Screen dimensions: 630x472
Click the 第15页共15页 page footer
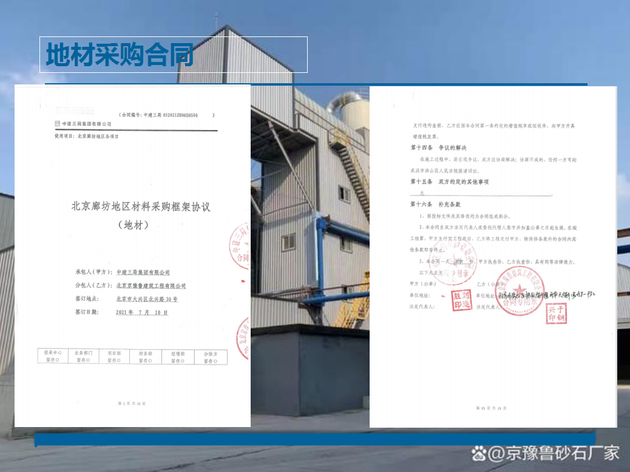492,408
